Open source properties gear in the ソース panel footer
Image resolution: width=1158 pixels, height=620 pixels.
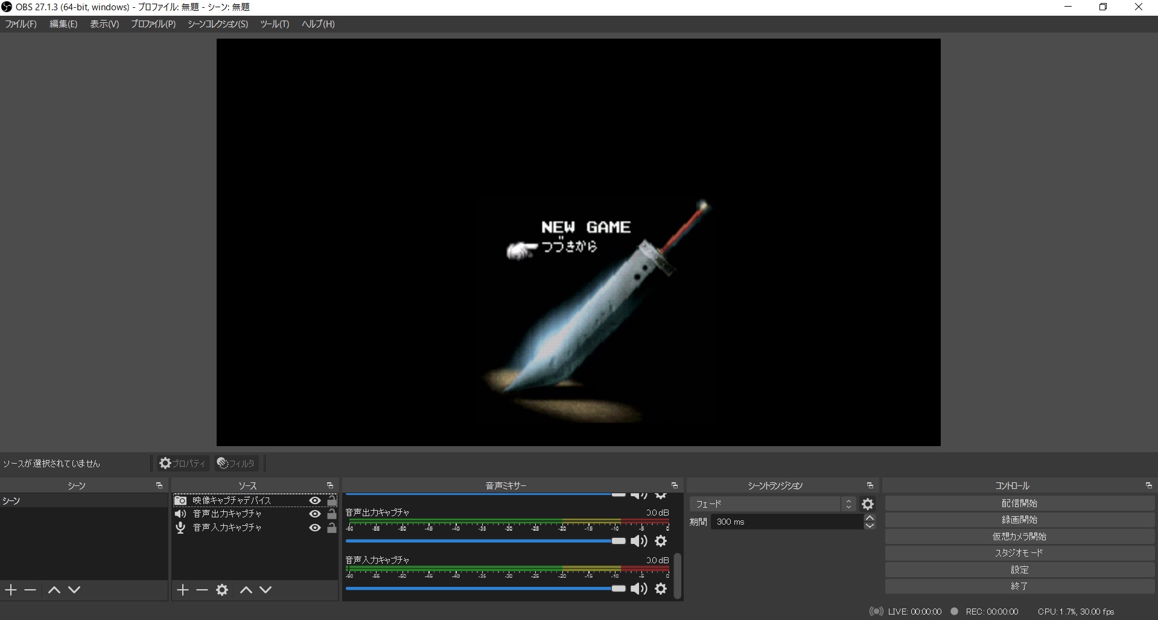point(222,590)
